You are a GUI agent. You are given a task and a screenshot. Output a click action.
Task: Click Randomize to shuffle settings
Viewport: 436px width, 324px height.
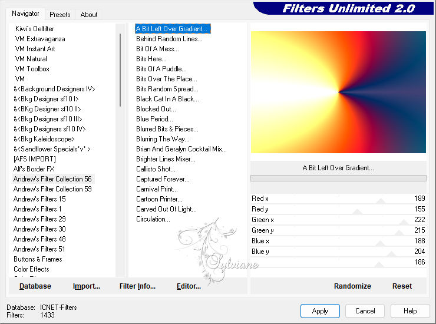click(x=352, y=286)
